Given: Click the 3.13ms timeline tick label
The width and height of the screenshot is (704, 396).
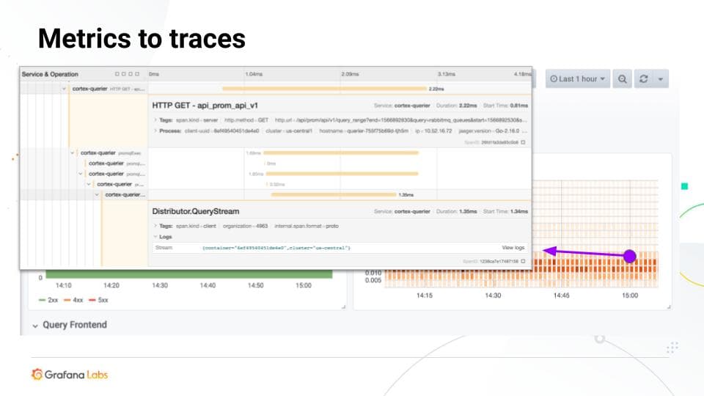Looking at the screenshot, I should pos(447,74).
